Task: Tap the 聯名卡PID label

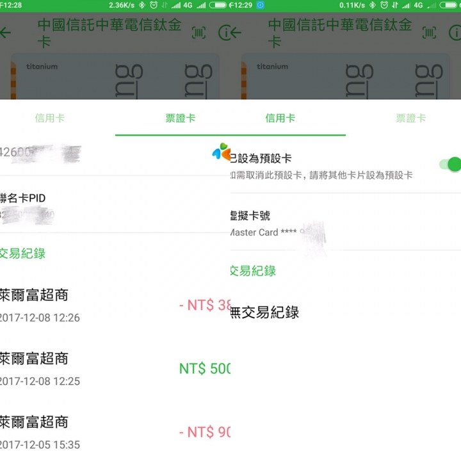Action: tap(22, 198)
